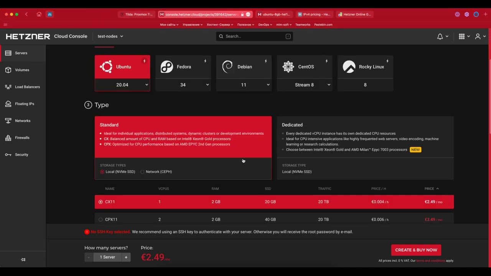Increase server count with the plus button
The image size is (491, 276).
click(x=126, y=257)
